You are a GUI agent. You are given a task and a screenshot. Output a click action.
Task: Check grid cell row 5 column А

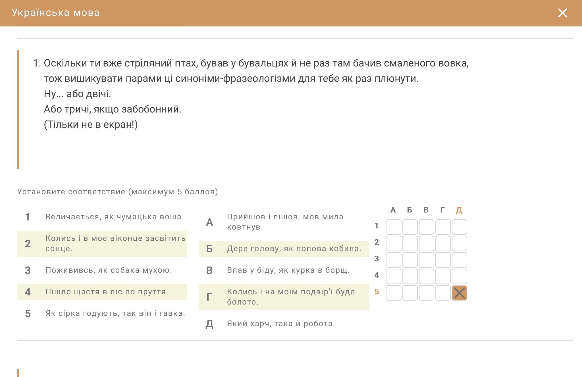click(393, 293)
